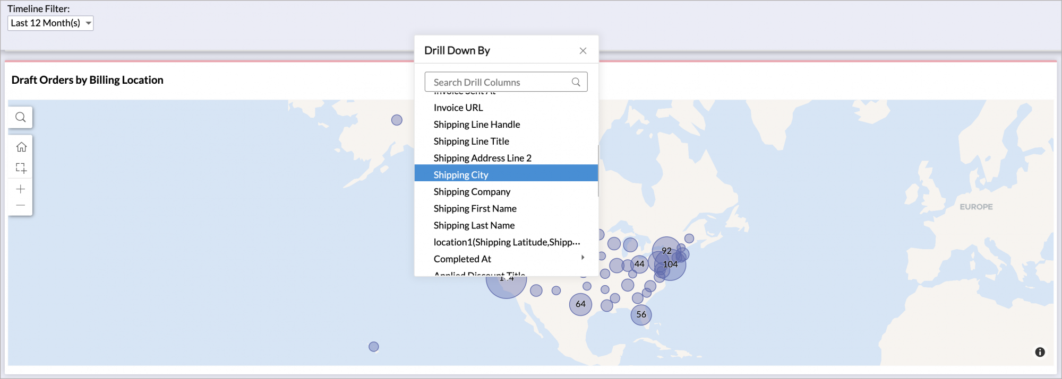
Task: Choose Invoice URL from drill list
Action: tap(458, 108)
